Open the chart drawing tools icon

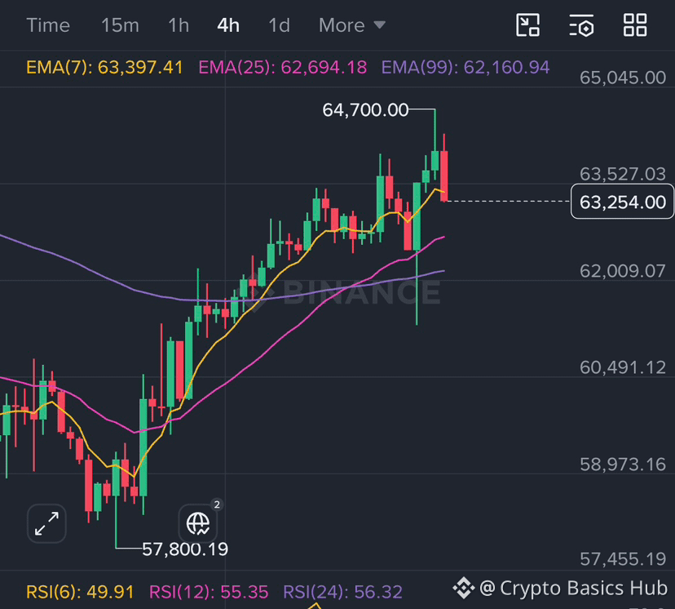pos(527,25)
